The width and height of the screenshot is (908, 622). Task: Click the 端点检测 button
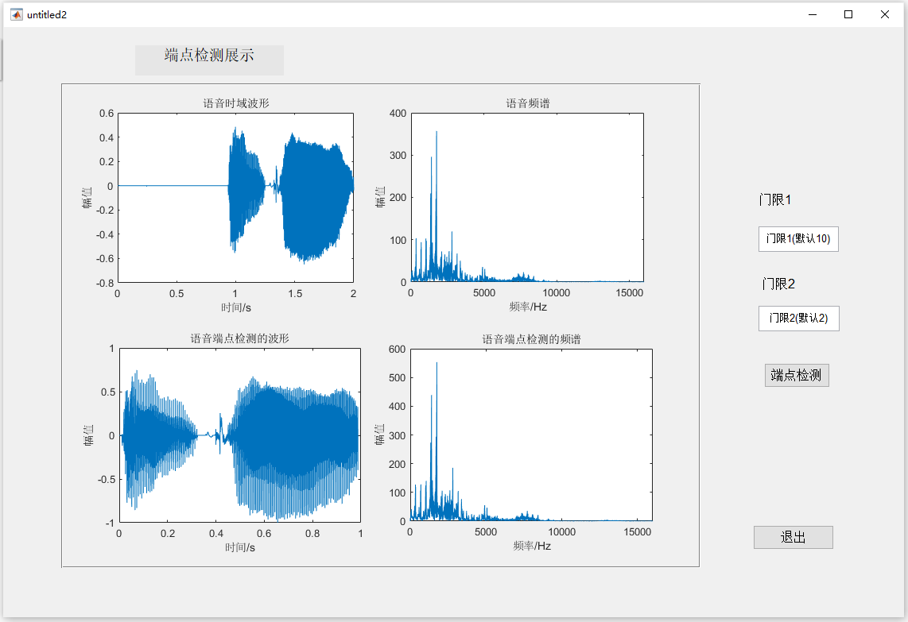(796, 376)
